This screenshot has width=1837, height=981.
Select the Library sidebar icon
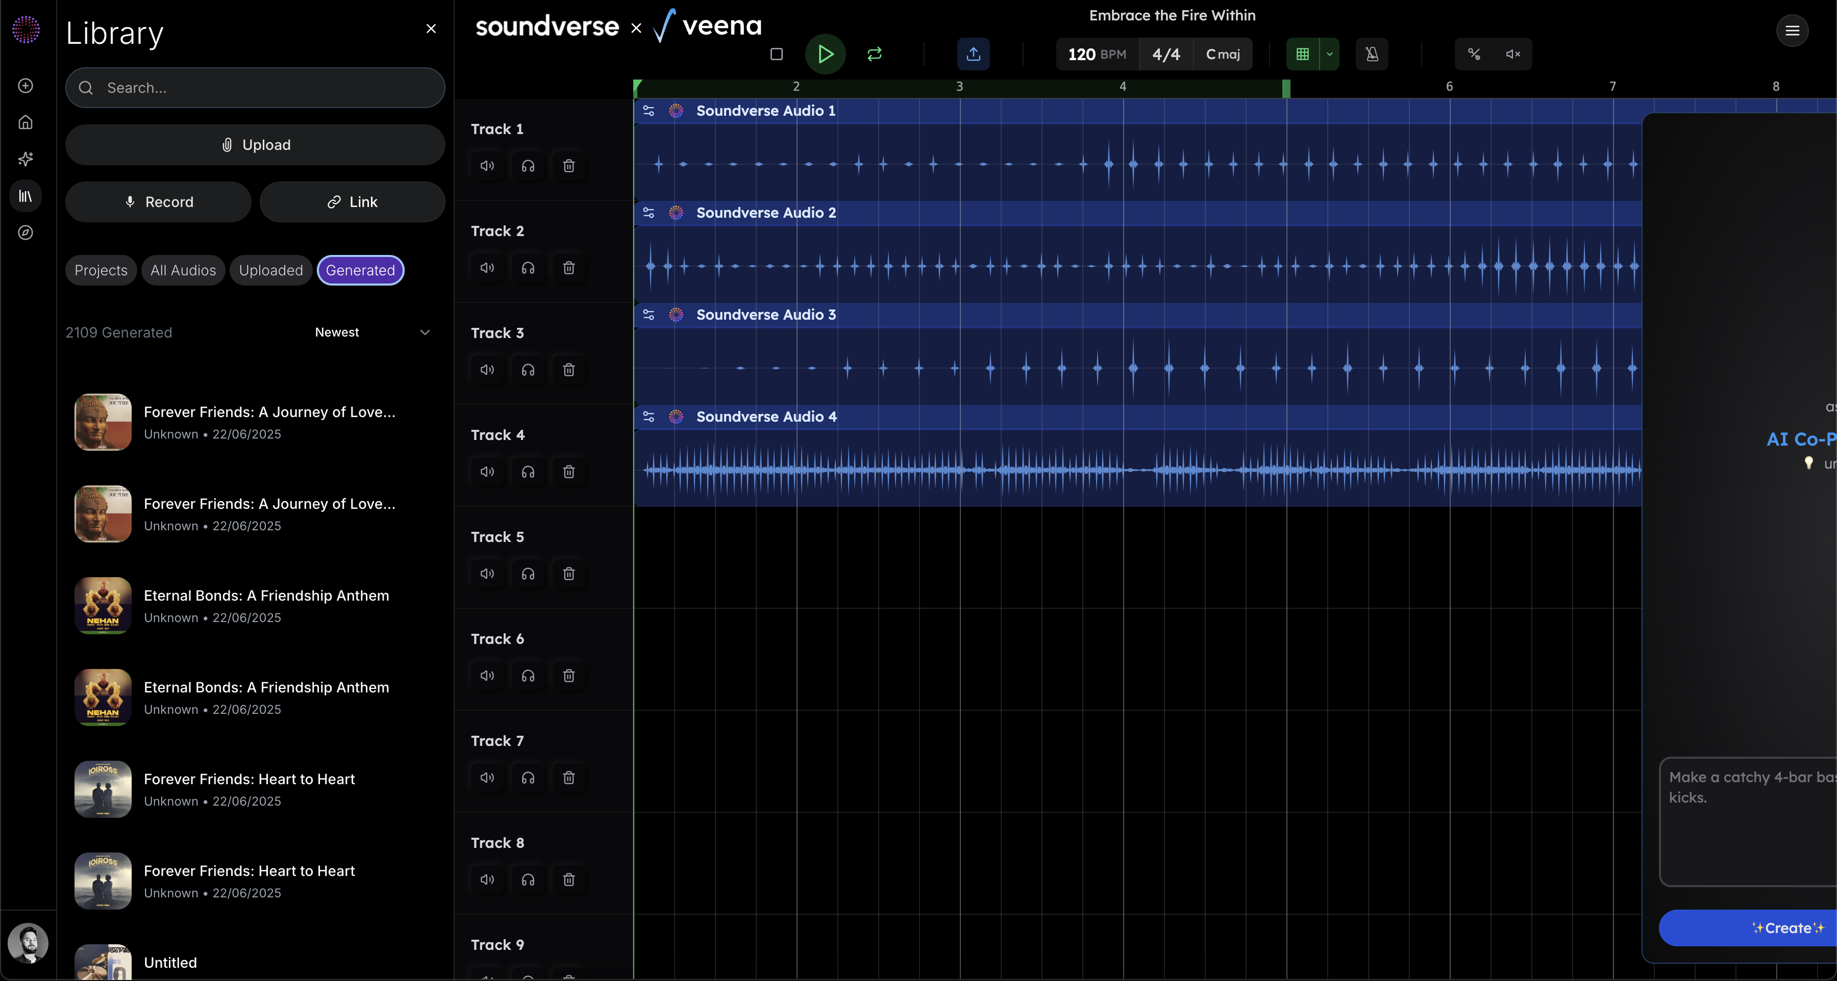pos(26,196)
